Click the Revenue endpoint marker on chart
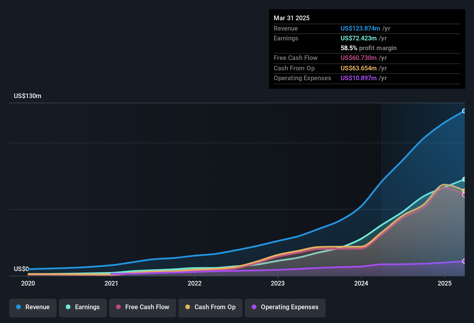The width and height of the screenshot is (474, 323). (x=464, y=111)
